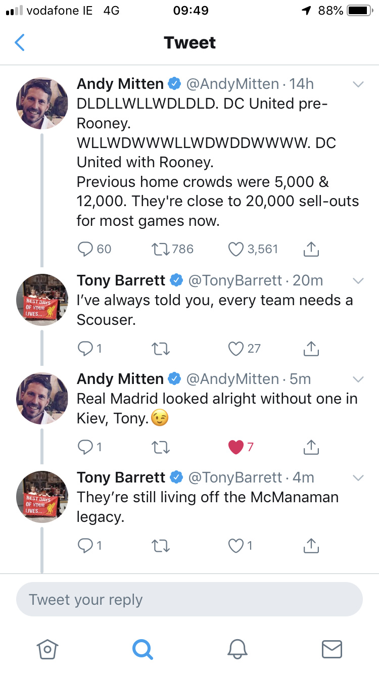Image resolution: width=379 pixels, height=674 pixels.
Task: Retweet the DC United pre-Rooney tweet
Action: click(x=160, y=249)
